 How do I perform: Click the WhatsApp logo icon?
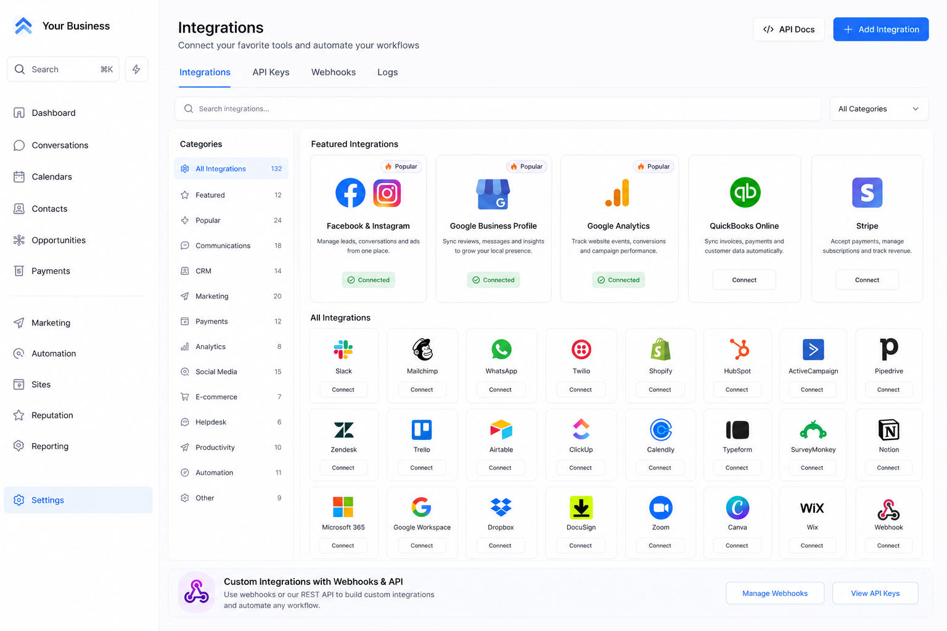(501, 349)
